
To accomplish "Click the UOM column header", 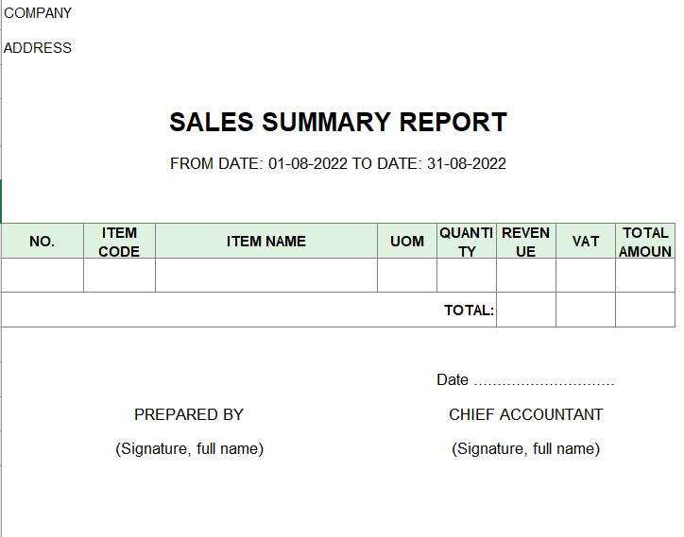I will pyautogui.click(x=407, y=241).
